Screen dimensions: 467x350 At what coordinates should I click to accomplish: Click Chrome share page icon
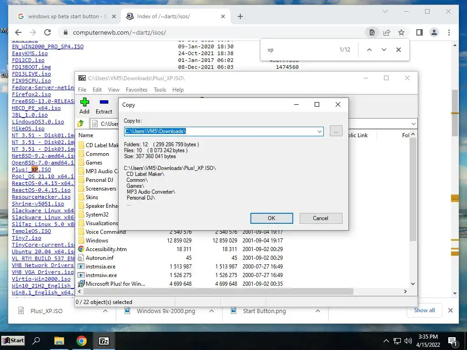[387, 32]
